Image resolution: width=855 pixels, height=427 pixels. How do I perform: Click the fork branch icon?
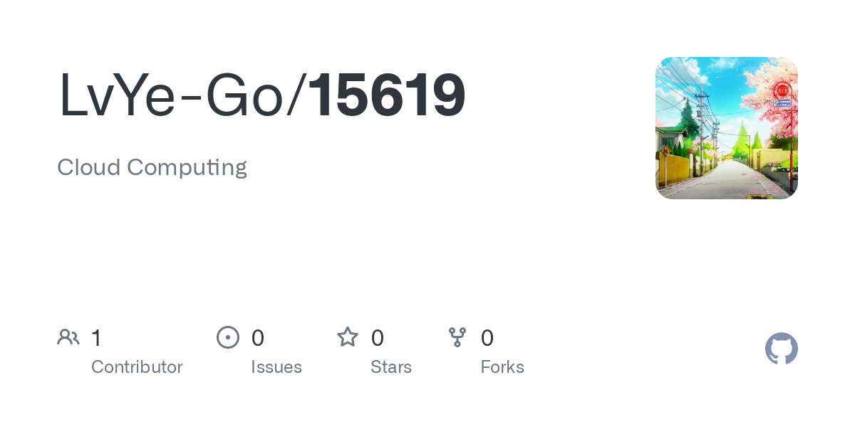click(457, 337)
